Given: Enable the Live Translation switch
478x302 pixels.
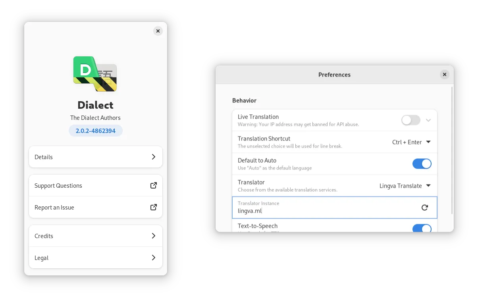Looking at the screenshot, I should pos(411,120).
